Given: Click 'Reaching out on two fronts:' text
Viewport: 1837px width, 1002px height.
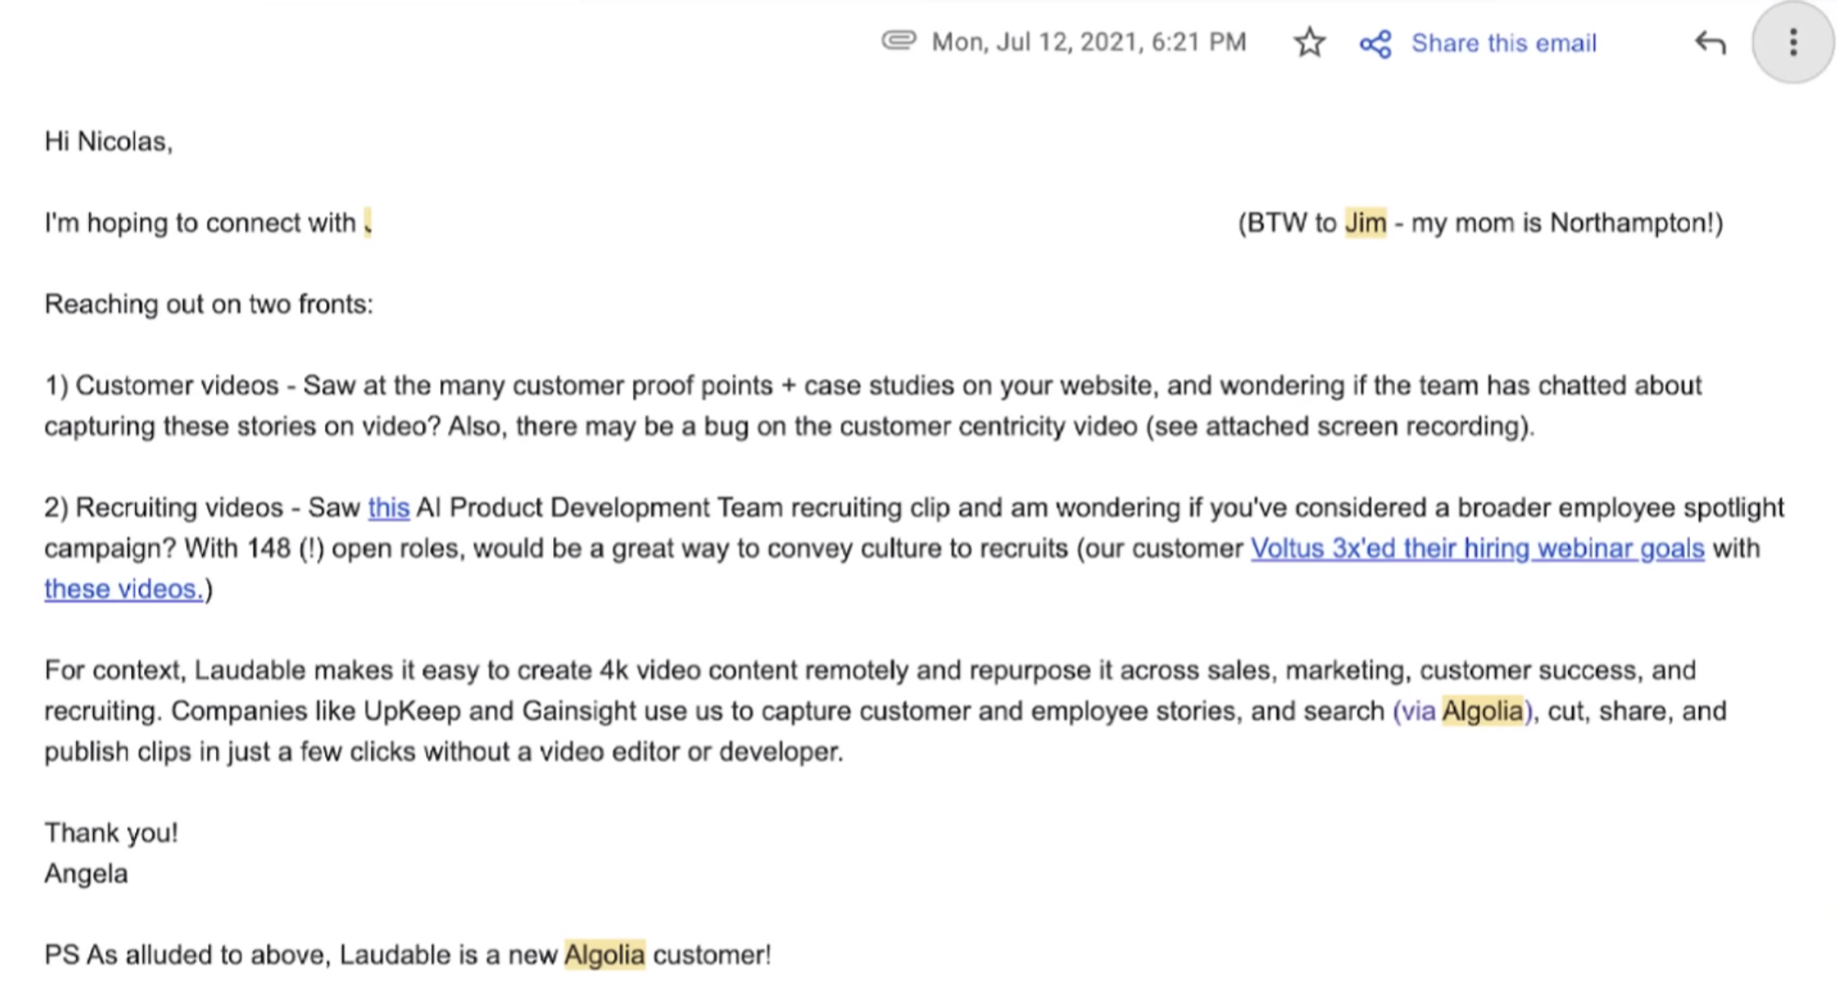Looking at the screenshot, I should coord(208,304).
